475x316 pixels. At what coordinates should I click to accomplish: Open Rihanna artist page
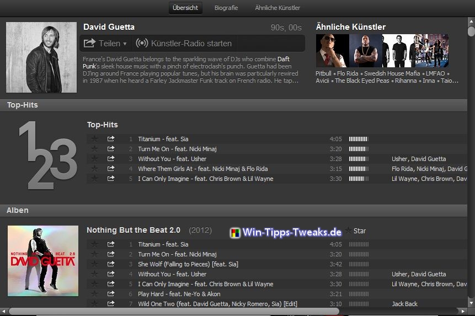pyautogui.click(x=405, y=81)
